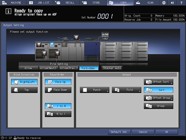Set Pile Setting to Forbidden
Viewport: 186px width, 140px height.
tap(89, 68)
